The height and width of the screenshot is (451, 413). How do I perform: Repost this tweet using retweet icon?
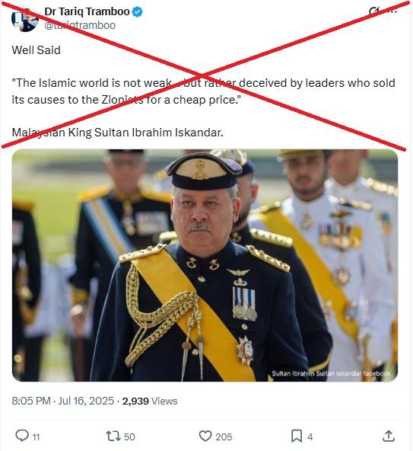coord(113,436)
